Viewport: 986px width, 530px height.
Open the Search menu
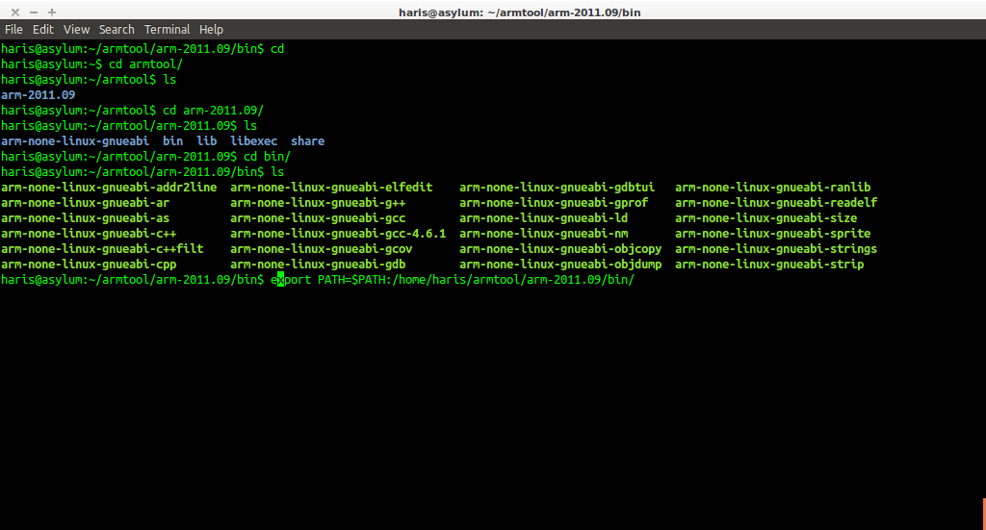[x=117, y=30]
